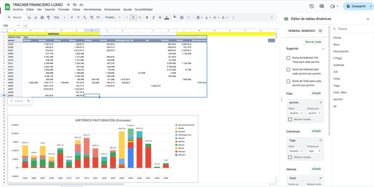Screen dimensions: 374x187
Task: Open the fill color picker
Action: point(175,17)
